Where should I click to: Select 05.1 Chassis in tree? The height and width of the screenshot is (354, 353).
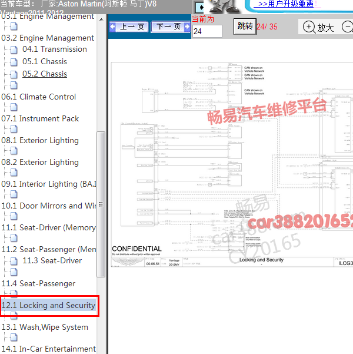pos(45,61)
